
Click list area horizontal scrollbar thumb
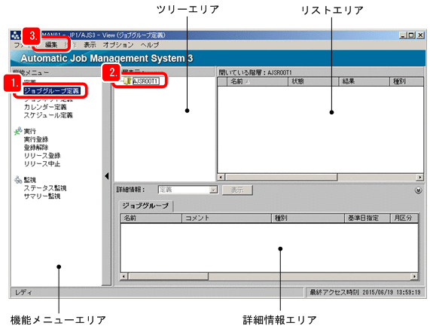point(281,177)
